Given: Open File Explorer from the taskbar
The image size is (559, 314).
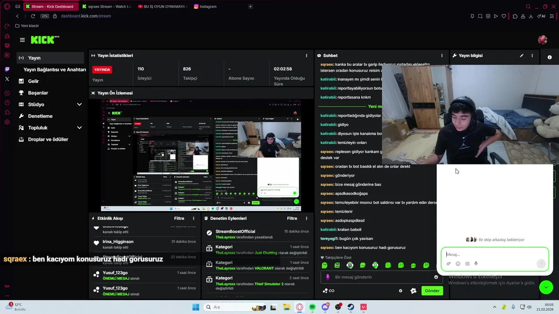Looking at the screenshot, I should (286, 307).
